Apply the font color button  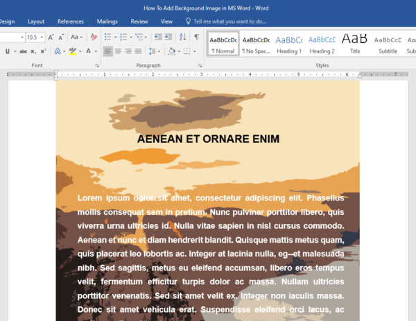[x=88, y=51]
